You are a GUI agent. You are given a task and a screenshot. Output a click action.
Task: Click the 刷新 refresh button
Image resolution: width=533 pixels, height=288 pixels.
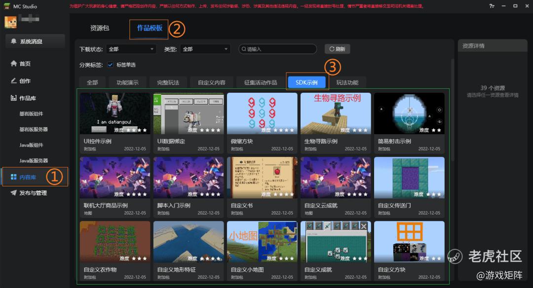tap(337, 49)
